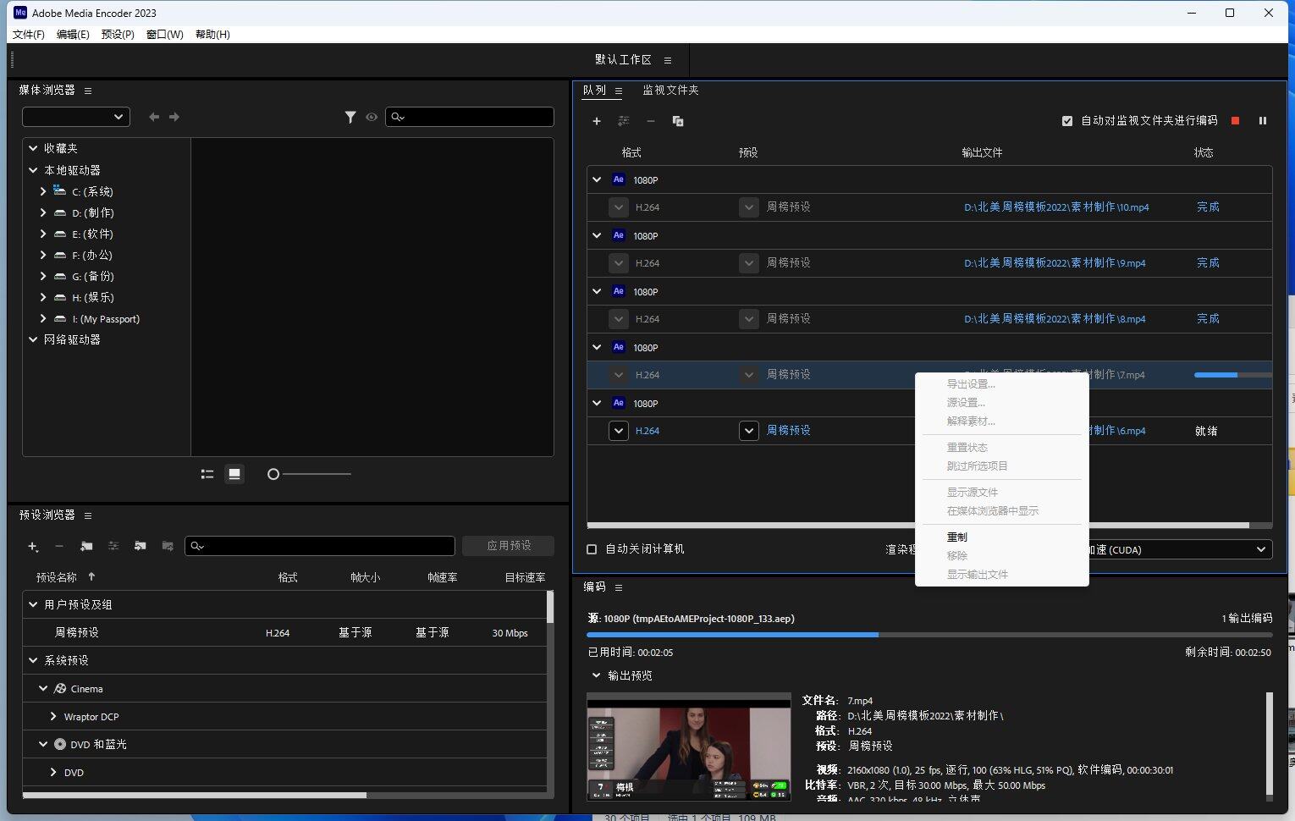Open output file link for 10.mp4

point(1056,207)
